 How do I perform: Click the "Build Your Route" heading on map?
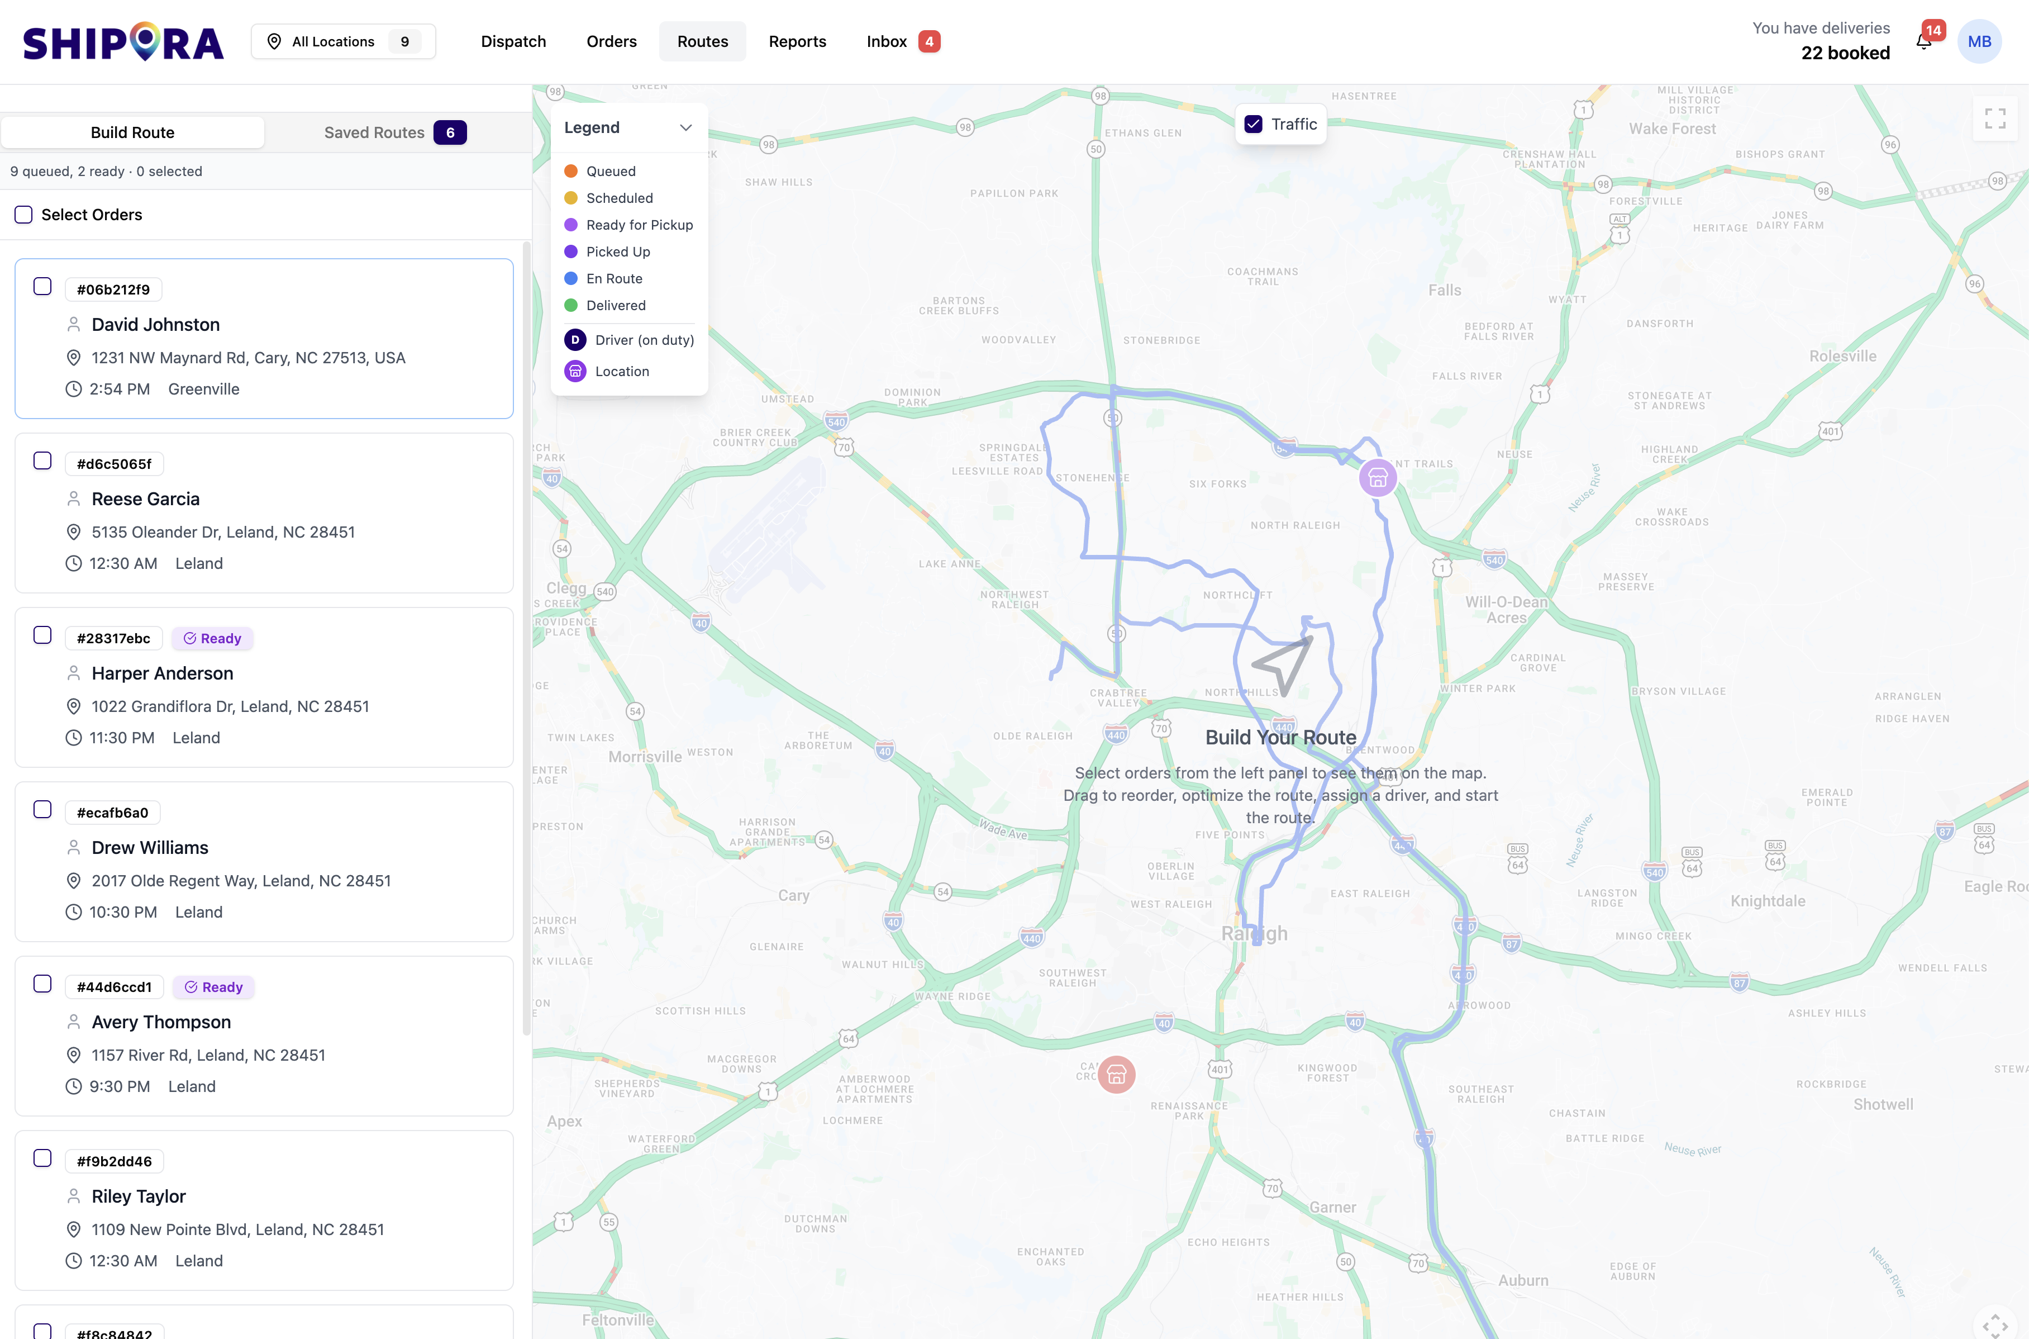(1280, 738)
